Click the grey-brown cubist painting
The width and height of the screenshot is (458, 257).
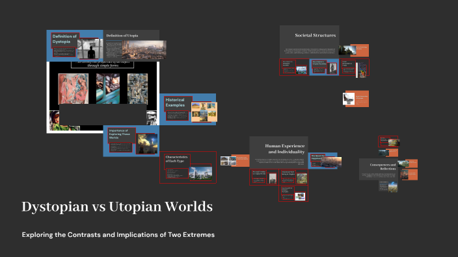coord(137,88)
